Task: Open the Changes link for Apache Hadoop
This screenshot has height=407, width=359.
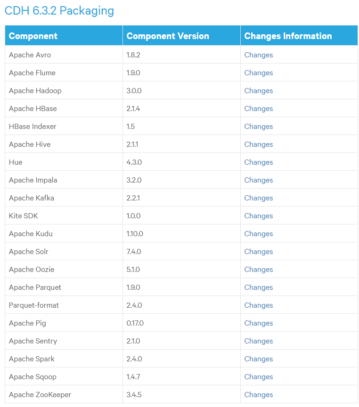Action: coord(258,91)
